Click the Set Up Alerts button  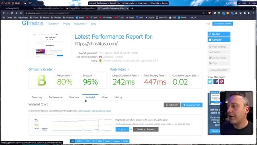point(219,58)
